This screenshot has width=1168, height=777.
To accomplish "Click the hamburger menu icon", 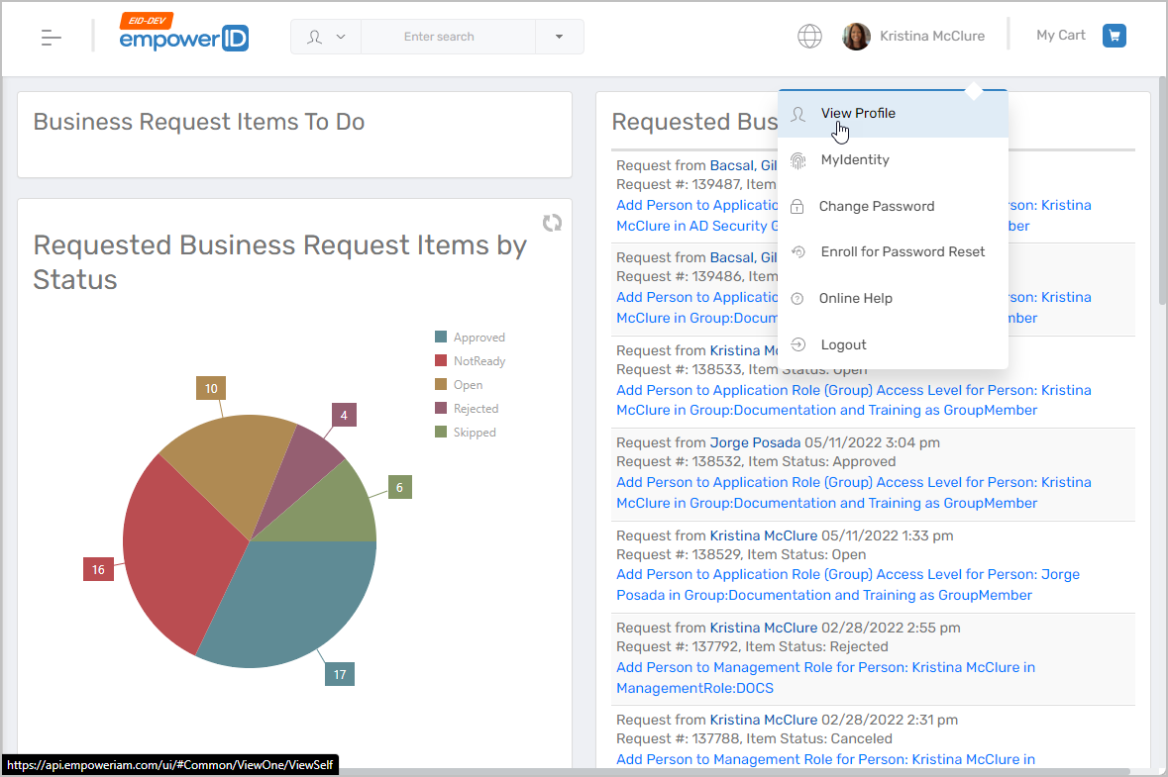I will click(x=52, y=38).
